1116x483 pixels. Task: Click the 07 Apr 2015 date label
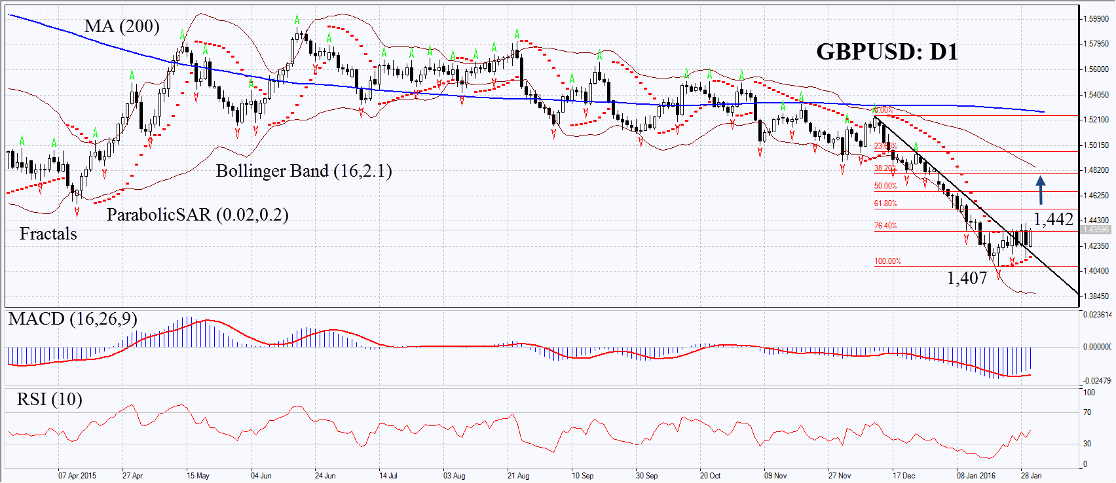coord(77,476)
